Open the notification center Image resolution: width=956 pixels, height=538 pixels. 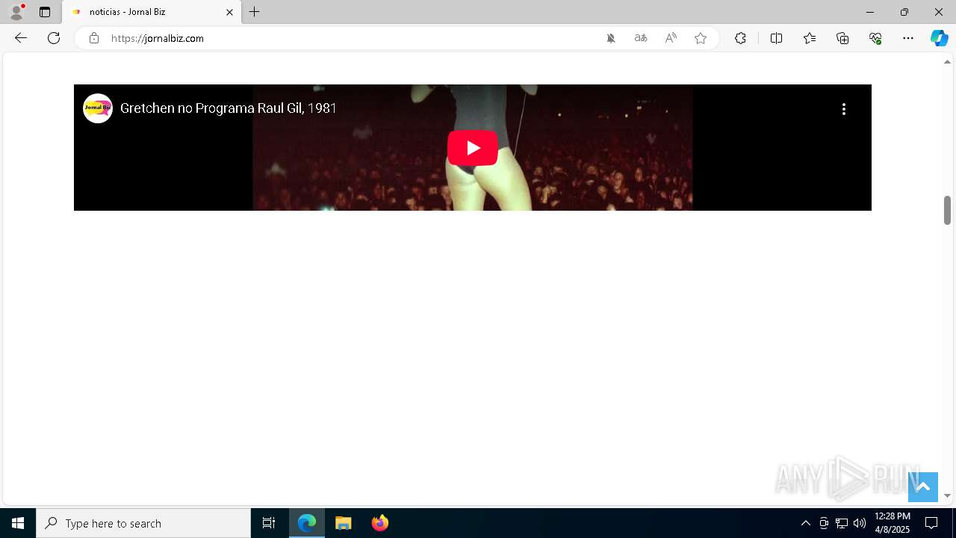point(931,523)
